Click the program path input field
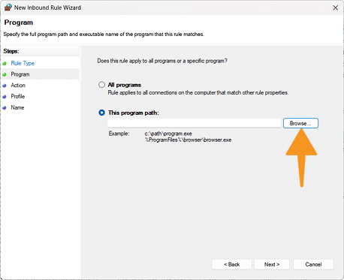 pyautogui.click(x=195, y=123)
